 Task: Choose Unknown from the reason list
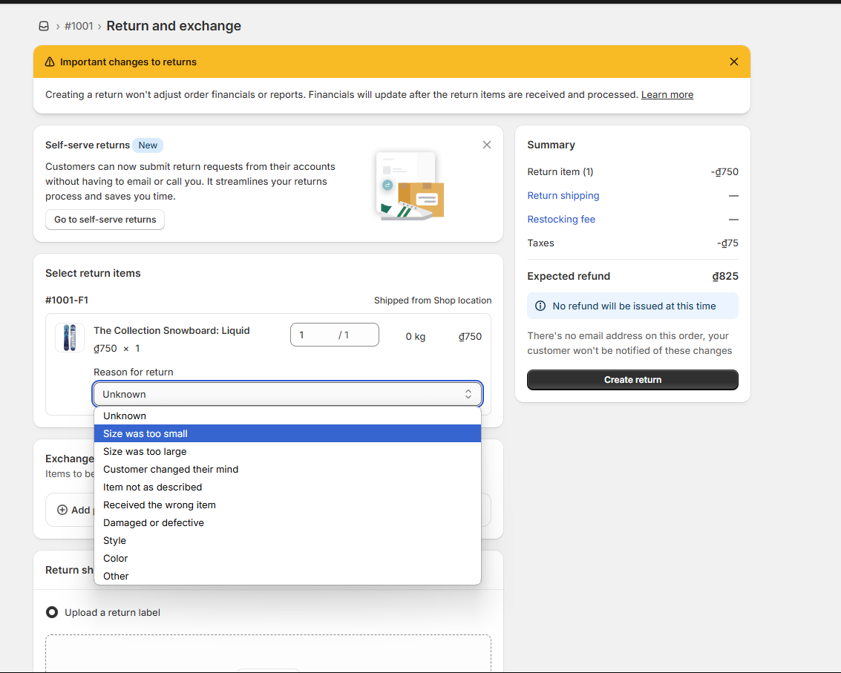pyautogui.click(x=287, y=416)
